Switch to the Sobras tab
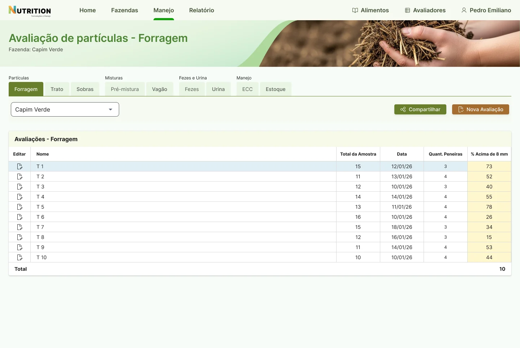The height and width of the screenshot is (348, 520). click(x=85, y=89)
